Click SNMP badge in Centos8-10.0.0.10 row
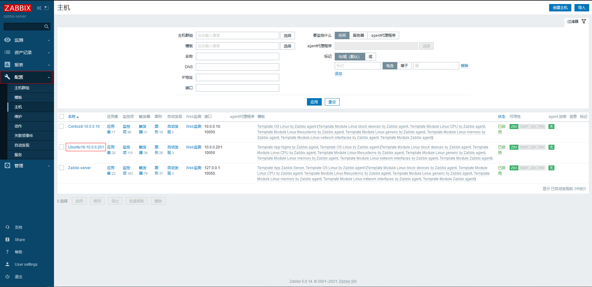 point(524,127)
